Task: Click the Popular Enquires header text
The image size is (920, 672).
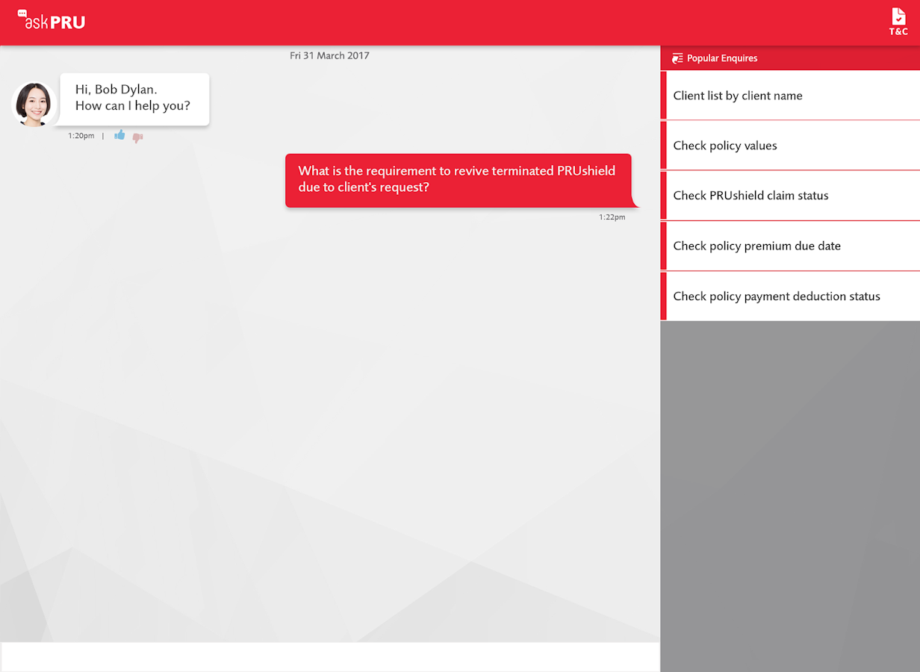Action: point(722,58)
